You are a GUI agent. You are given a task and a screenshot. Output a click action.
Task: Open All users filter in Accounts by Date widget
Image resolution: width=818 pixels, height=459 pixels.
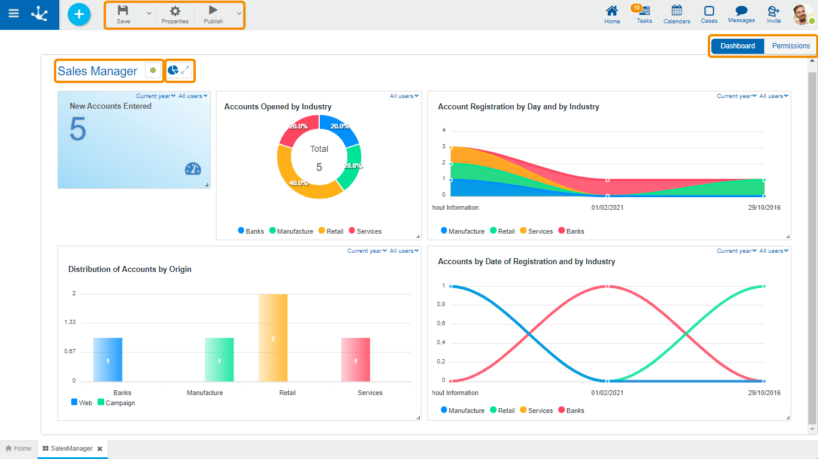pos(774,250)
